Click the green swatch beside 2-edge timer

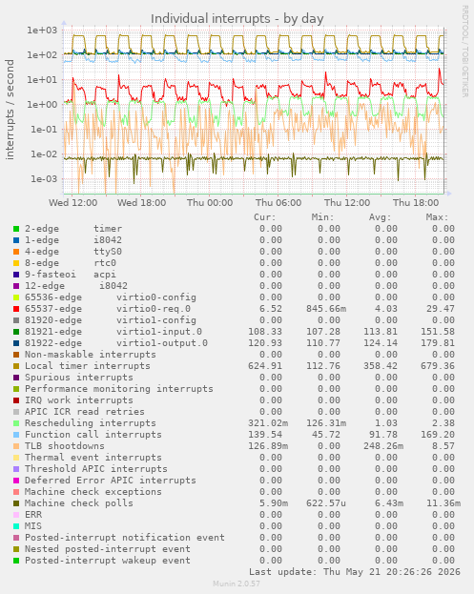(16, 229)
